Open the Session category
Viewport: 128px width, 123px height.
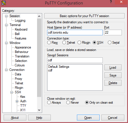pyautogui.click(x=15, y=16)
